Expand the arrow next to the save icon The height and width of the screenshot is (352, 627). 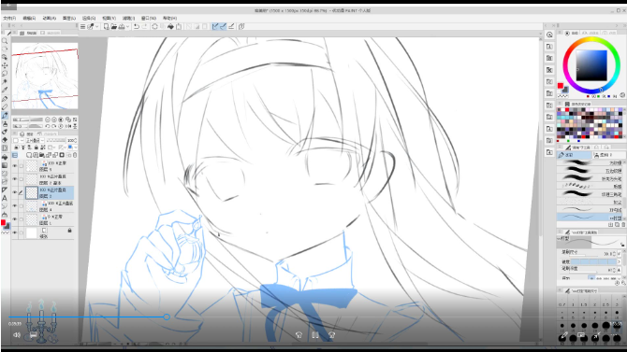127,27
